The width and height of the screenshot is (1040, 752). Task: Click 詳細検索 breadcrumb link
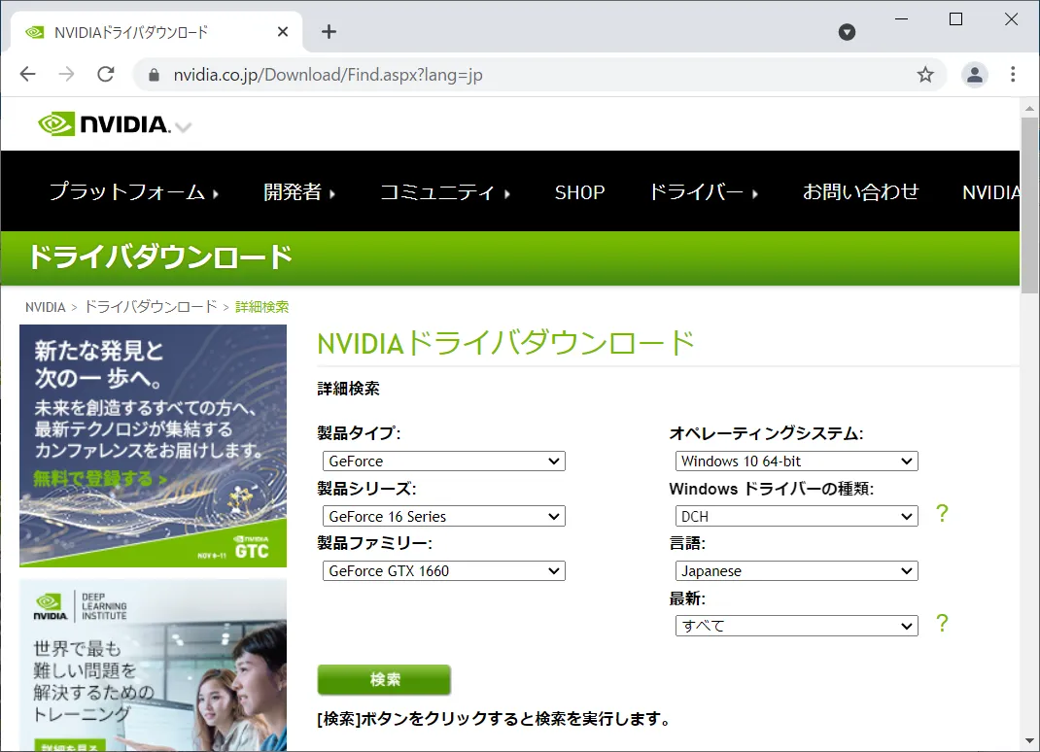point(262,306)
